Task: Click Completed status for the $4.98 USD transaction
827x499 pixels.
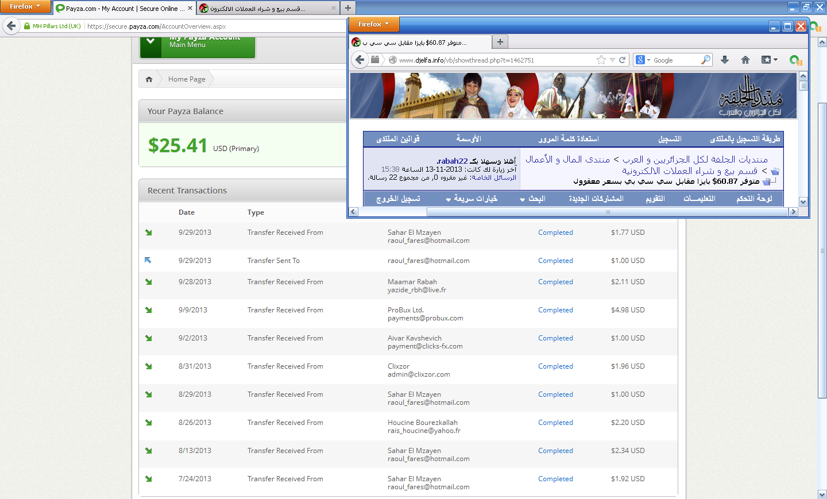Action: coord(555,310)
